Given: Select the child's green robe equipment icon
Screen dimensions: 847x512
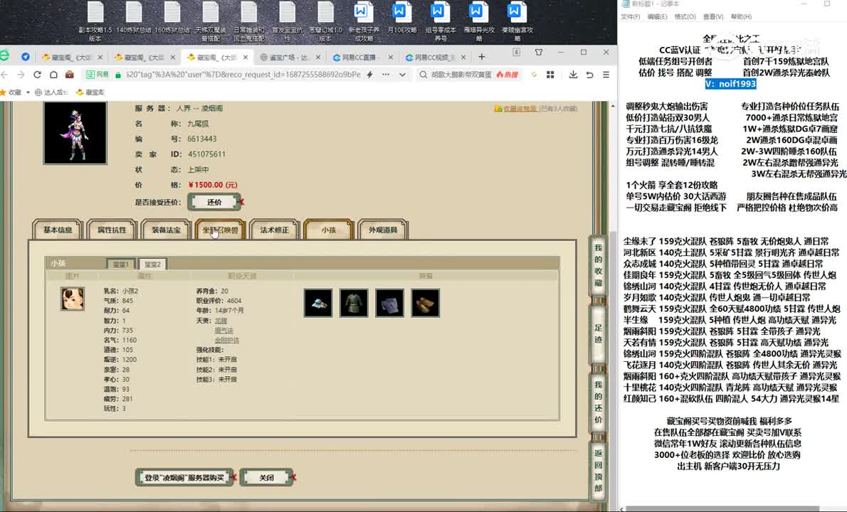Looking at the screenshot, I should (x=354, y=303).
